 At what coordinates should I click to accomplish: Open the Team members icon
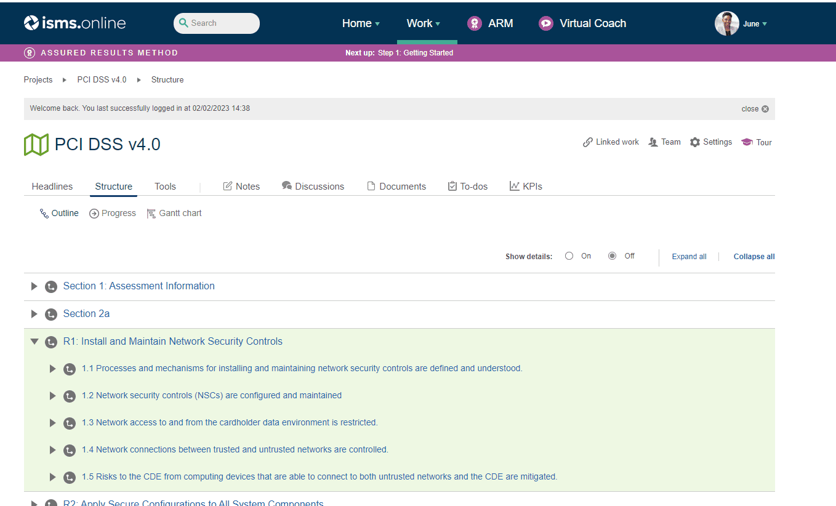tap(653, 142)
